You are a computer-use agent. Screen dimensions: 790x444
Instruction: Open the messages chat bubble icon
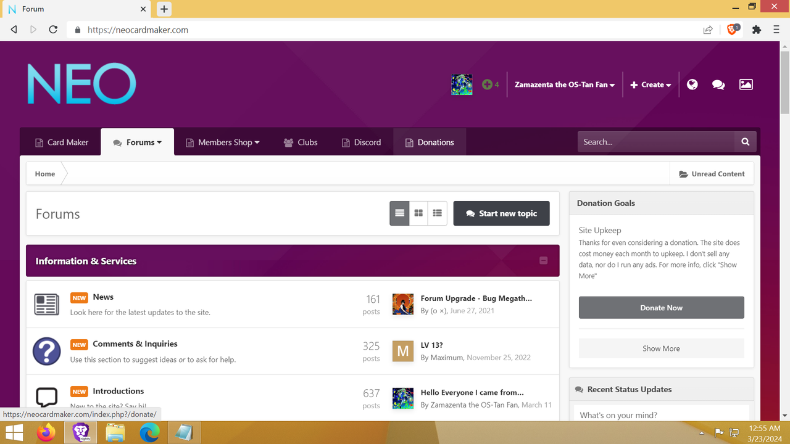pyautogui.click(x=718, y=84)
